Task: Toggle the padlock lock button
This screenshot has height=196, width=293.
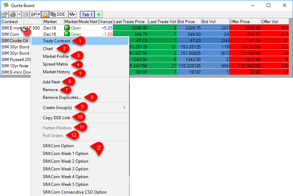Action: [x=45, y=15]
